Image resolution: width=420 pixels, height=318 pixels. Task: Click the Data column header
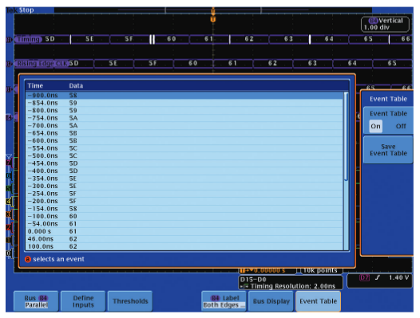(76, 86)
